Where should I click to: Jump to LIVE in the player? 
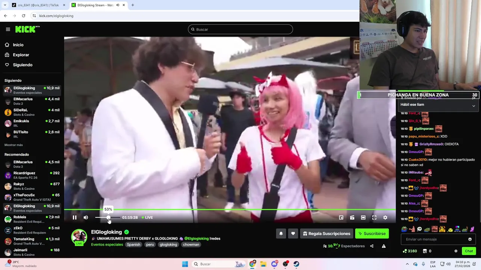[x=147, y=217]
